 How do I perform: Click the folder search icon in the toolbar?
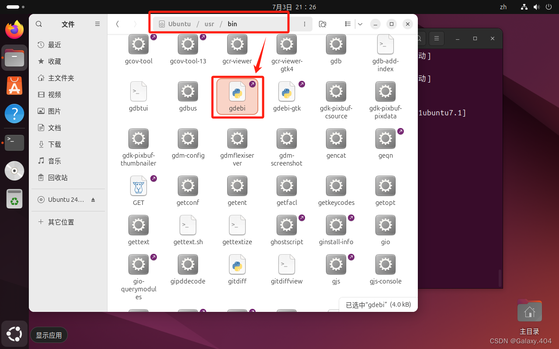(323, 24)
